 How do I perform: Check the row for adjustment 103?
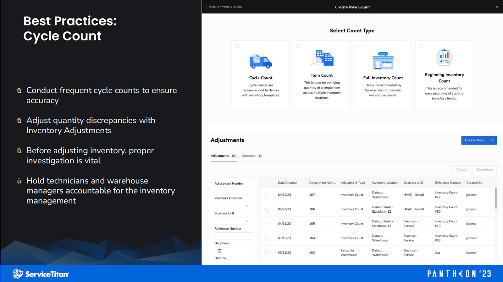(267, 253)
